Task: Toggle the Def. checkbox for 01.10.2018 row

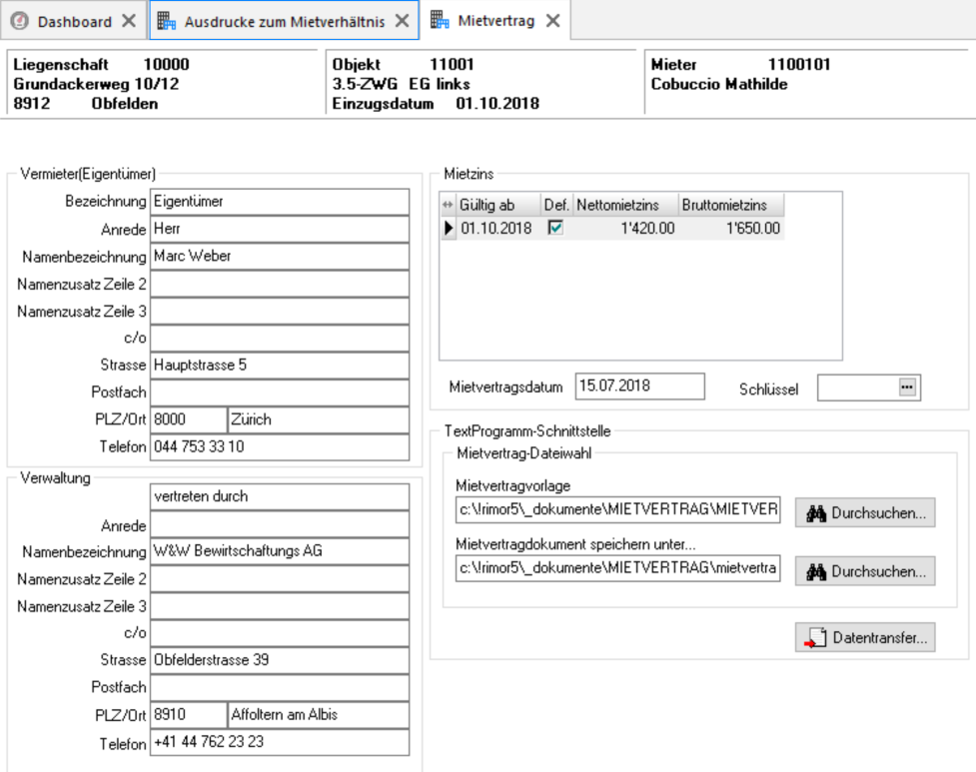Action: pyautogui.click(x=555, y=228)
